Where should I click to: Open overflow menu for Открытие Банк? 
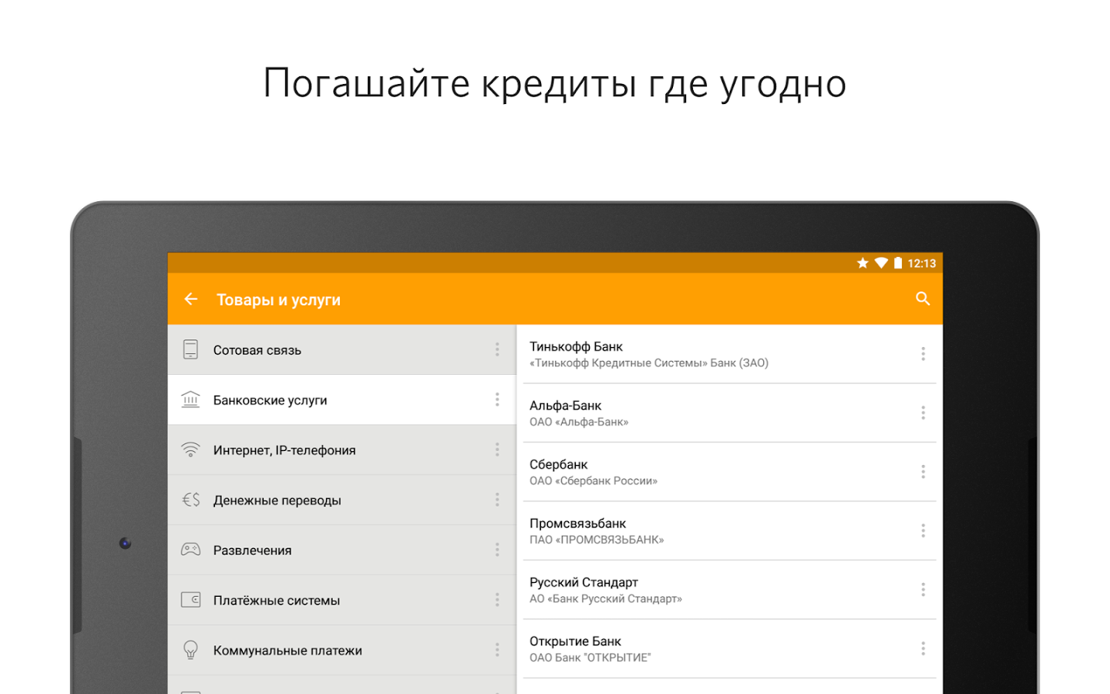[923, 649]
